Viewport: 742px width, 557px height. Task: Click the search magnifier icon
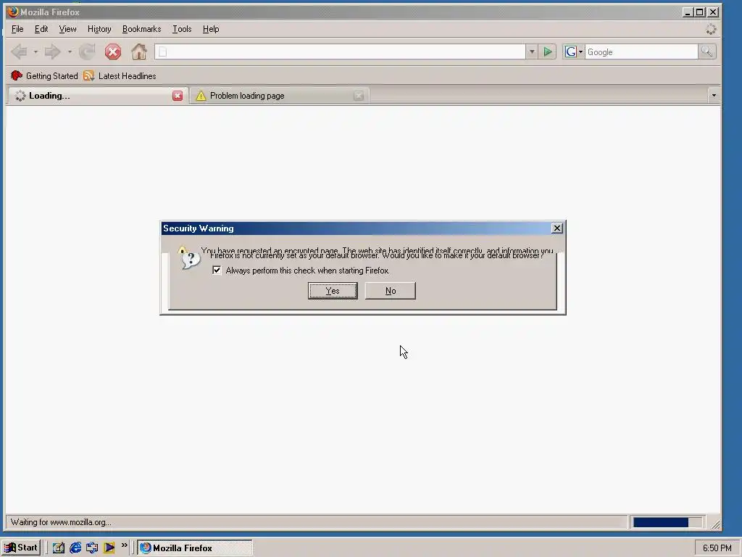coord(706,51)
